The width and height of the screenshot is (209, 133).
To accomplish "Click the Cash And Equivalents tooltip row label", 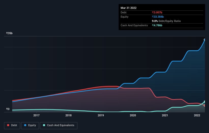I will point(134,25).
